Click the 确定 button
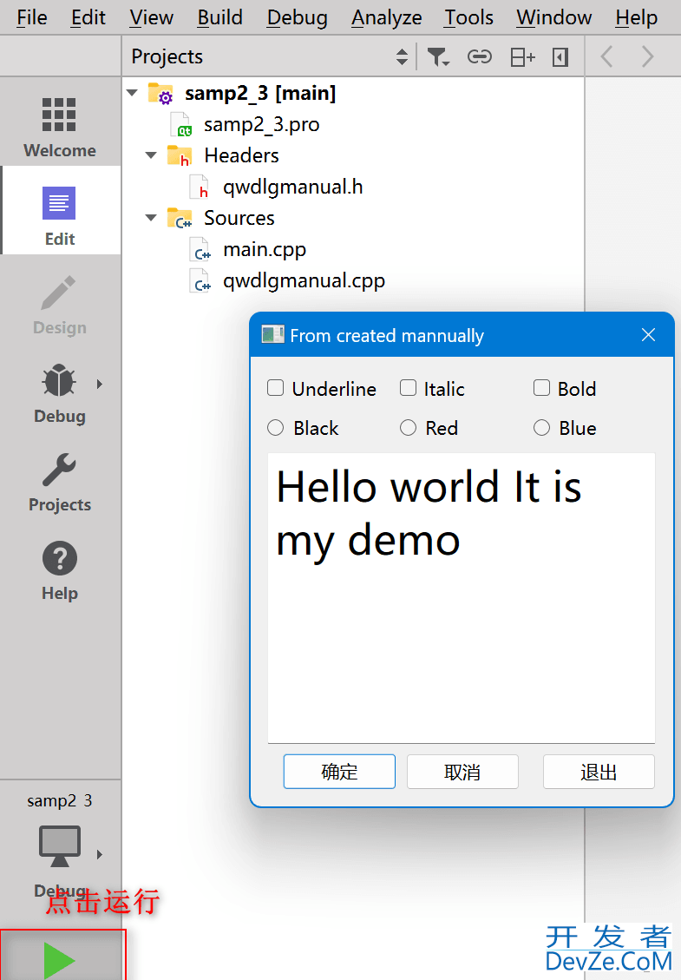This screenshot has width=681, height=980. click(339, 772)
